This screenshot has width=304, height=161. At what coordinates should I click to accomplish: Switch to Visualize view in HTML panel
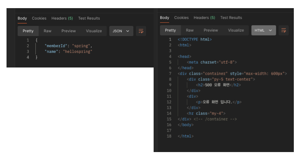(x=236, y=30)
